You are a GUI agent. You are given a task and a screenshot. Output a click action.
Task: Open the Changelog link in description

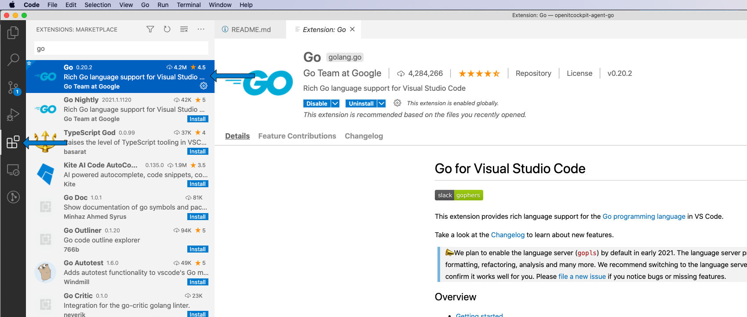coord(508,235)
